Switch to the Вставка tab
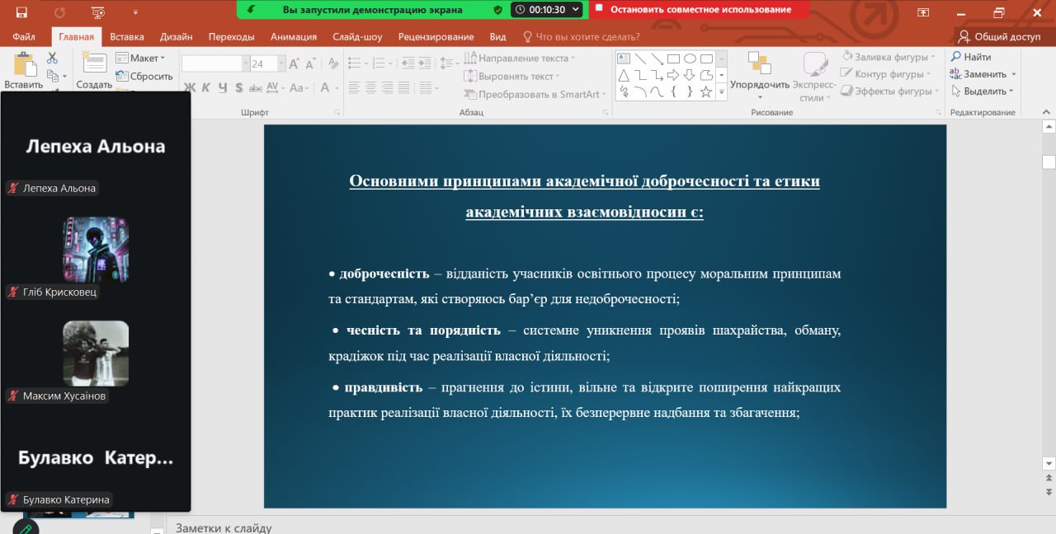This screenshot has width=1056, height=534. [126, 36]
